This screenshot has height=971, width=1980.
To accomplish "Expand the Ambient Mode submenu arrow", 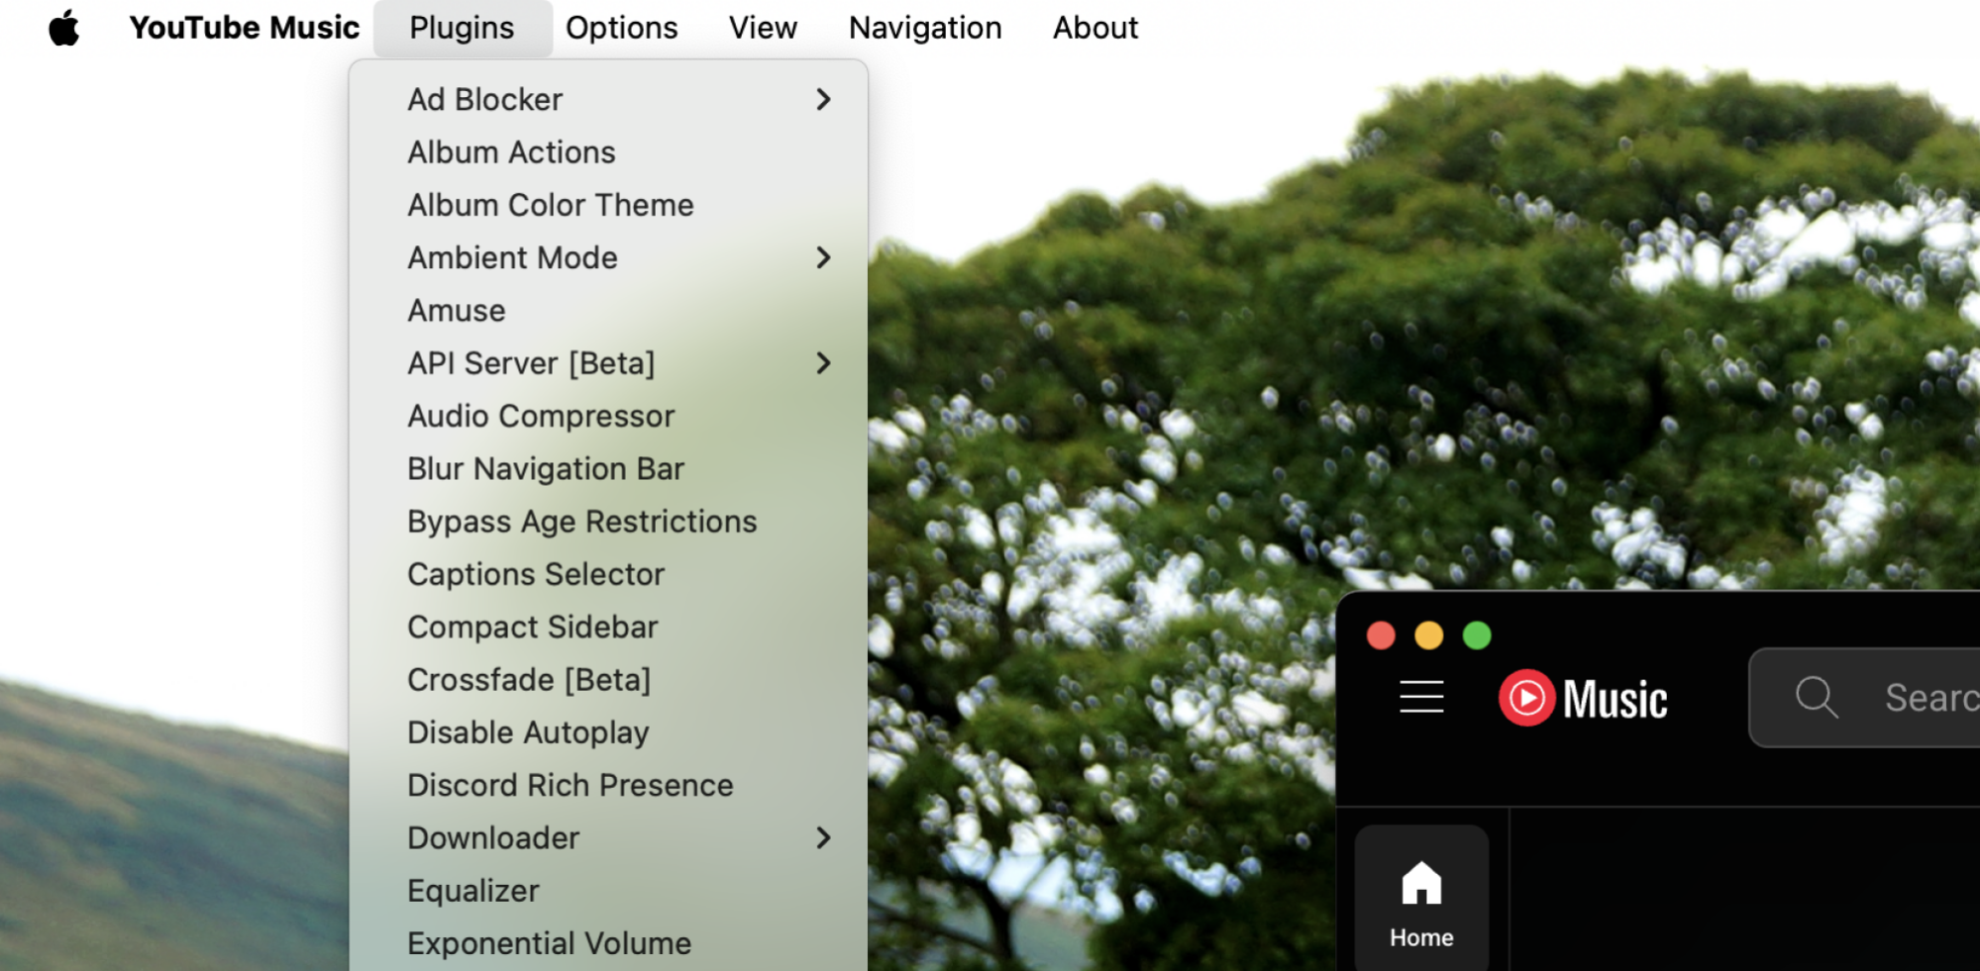I will (x=823, y=257).
